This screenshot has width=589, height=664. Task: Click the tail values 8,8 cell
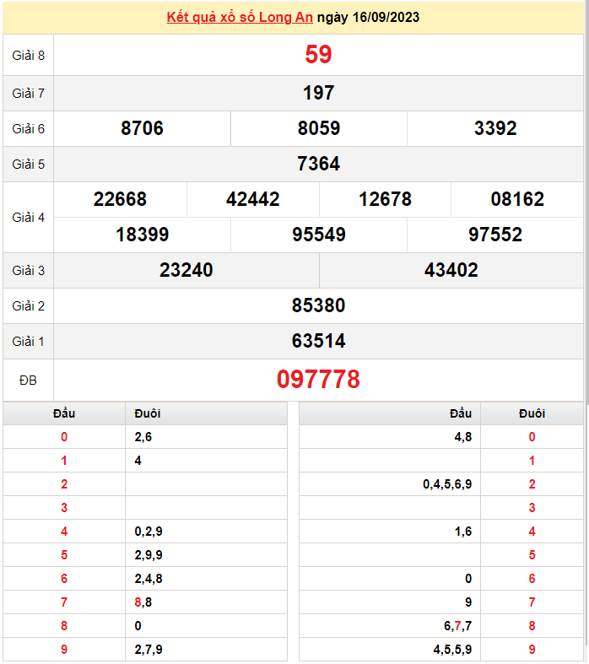206,602
